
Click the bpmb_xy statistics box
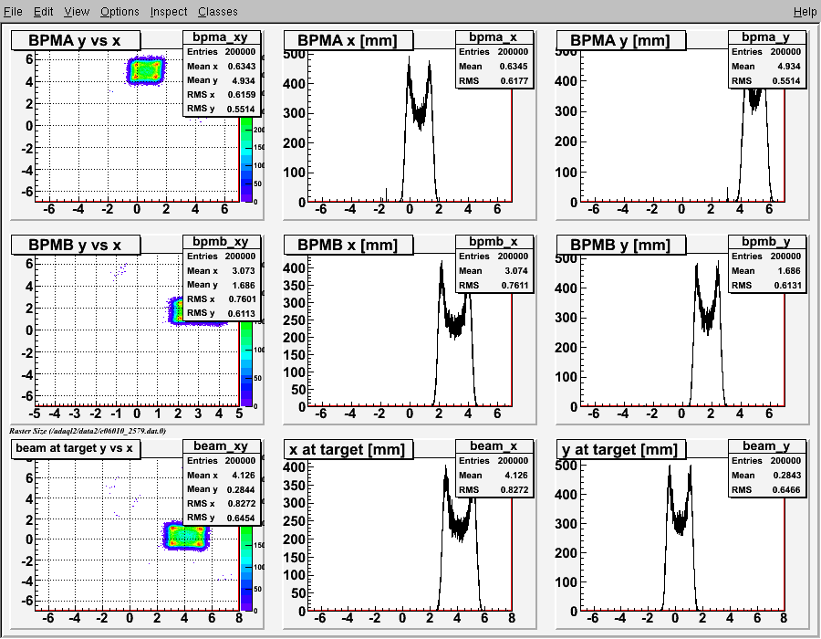222,278
